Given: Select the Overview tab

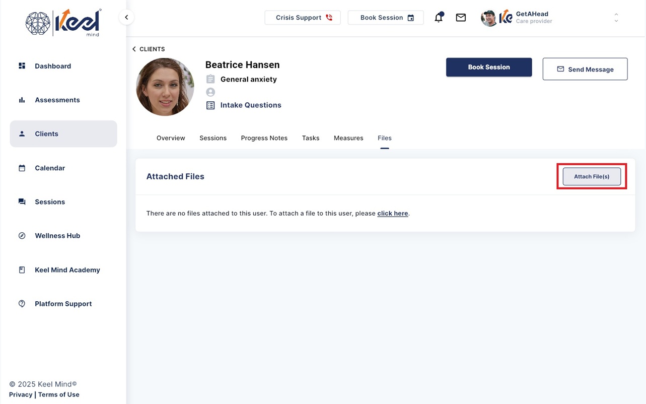Looking at the screenshot, I should (171, 138).
